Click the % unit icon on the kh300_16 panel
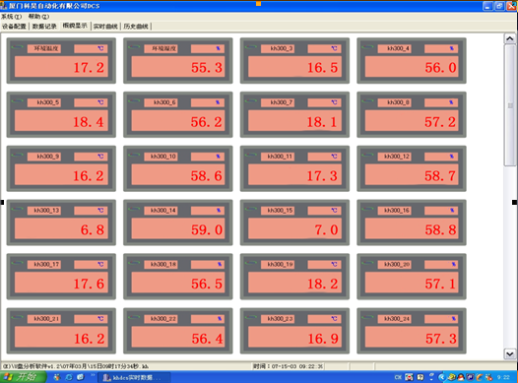Screen dimensions: 518x383 [452, 211]
